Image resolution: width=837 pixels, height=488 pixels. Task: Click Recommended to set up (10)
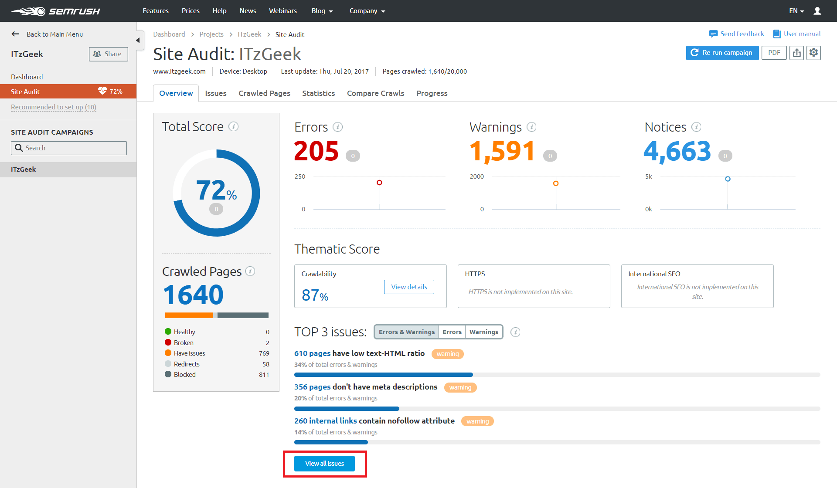[54, 107]
